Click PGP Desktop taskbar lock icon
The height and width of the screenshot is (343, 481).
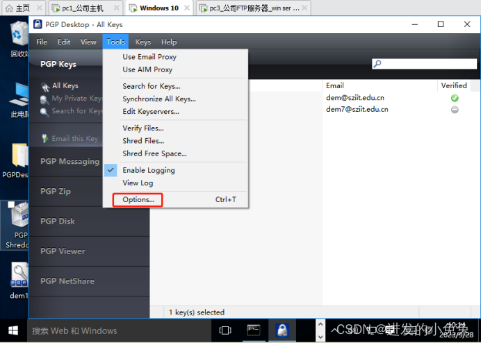point(282,331)
